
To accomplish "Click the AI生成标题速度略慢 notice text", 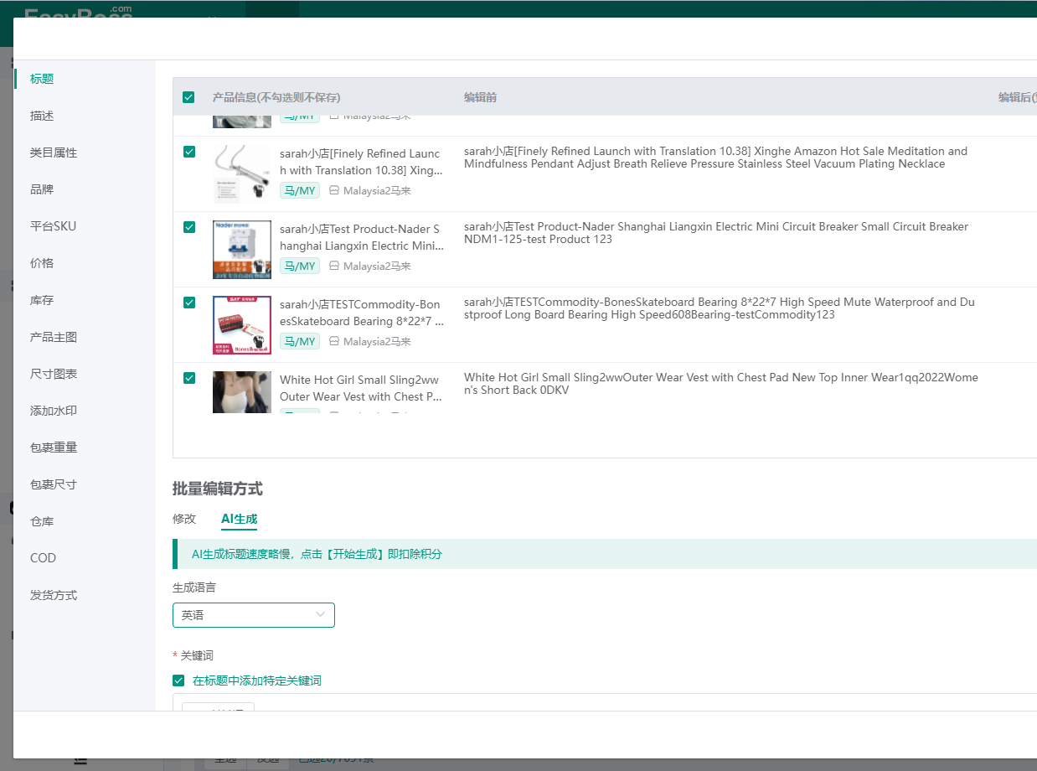I will [317, 554].
